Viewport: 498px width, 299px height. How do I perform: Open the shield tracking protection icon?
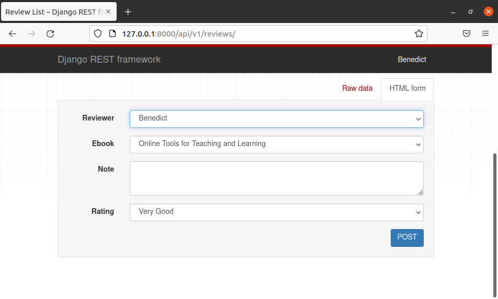(98, 33)
